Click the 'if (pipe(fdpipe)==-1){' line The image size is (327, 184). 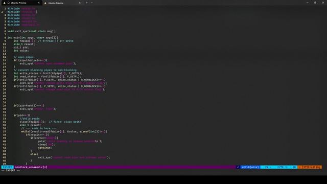click(x=31, y=60)
